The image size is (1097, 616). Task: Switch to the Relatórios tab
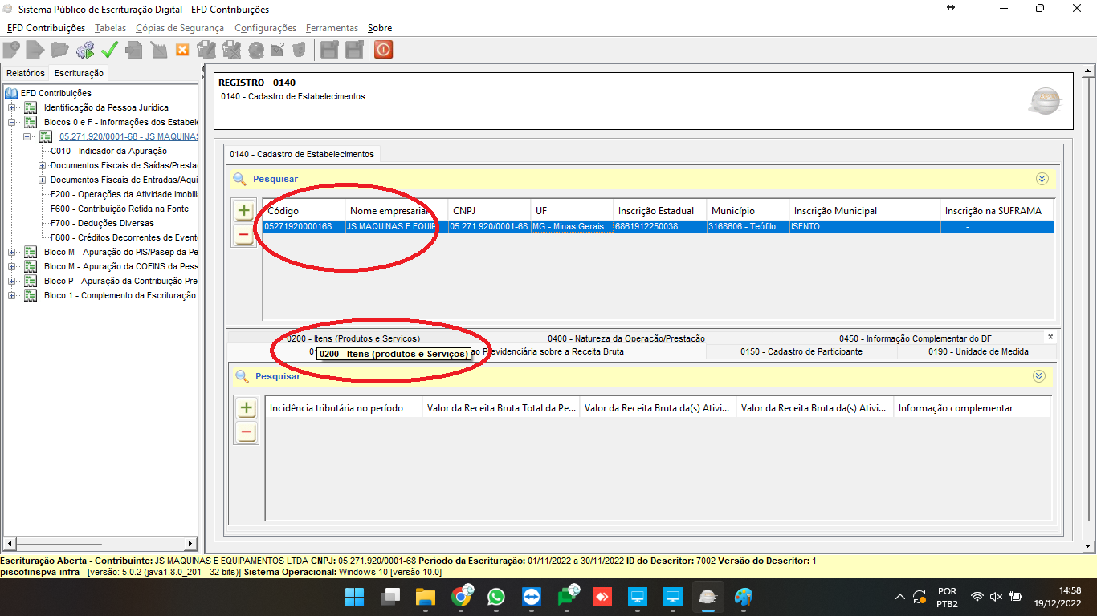point(26,73)
